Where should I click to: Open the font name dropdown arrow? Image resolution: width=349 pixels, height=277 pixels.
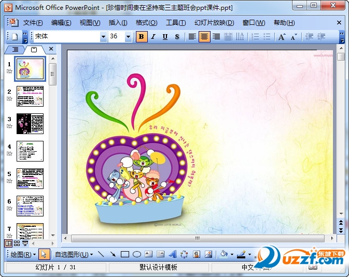[x=103, y=37]
